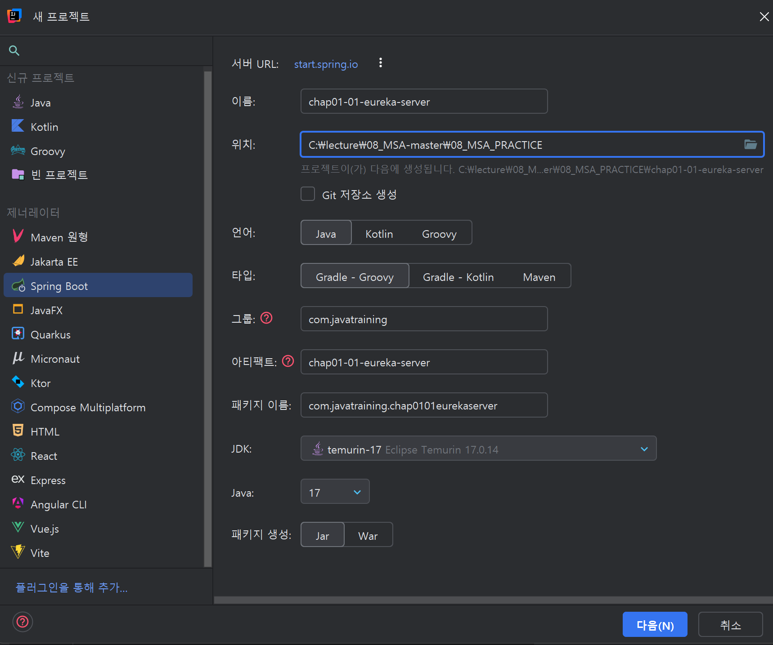Viewport: 773px width, 645px height.
Task: Choose the React generator icon
Action: point(18,455)
